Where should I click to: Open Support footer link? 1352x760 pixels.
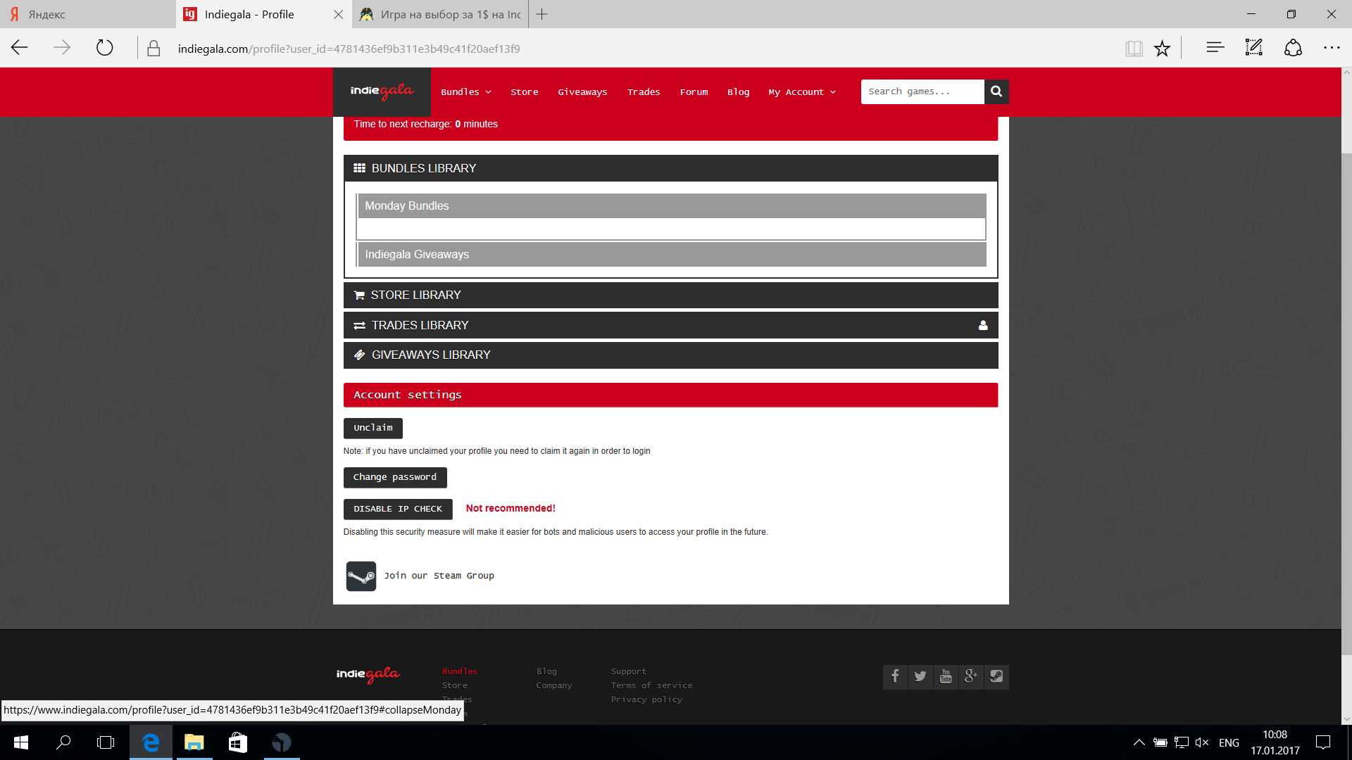(x=628, y=671)
